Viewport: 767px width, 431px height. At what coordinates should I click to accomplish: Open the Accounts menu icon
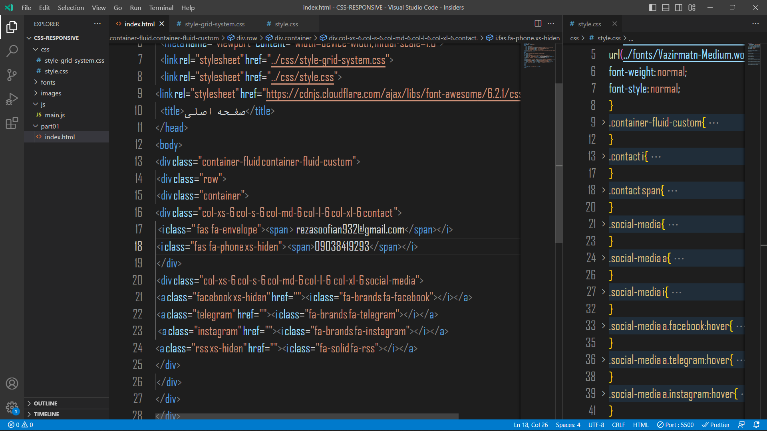point(12,384)
